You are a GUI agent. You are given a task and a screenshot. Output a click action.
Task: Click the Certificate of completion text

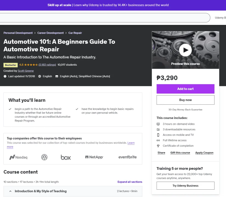point(178,146)
